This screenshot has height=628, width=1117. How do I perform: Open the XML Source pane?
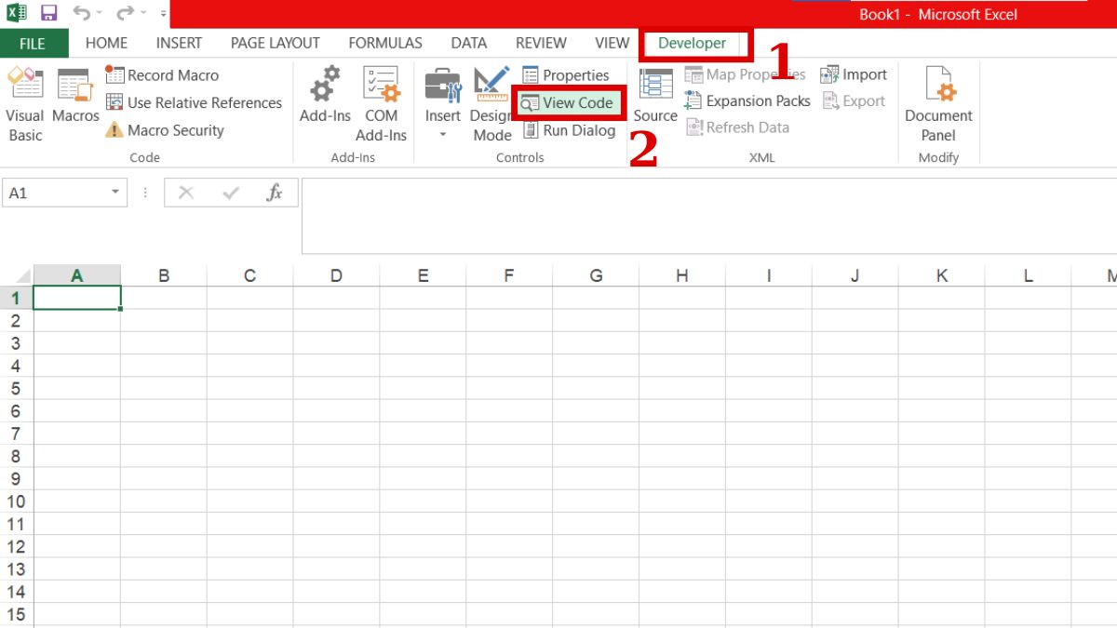(x=655, y=97)
